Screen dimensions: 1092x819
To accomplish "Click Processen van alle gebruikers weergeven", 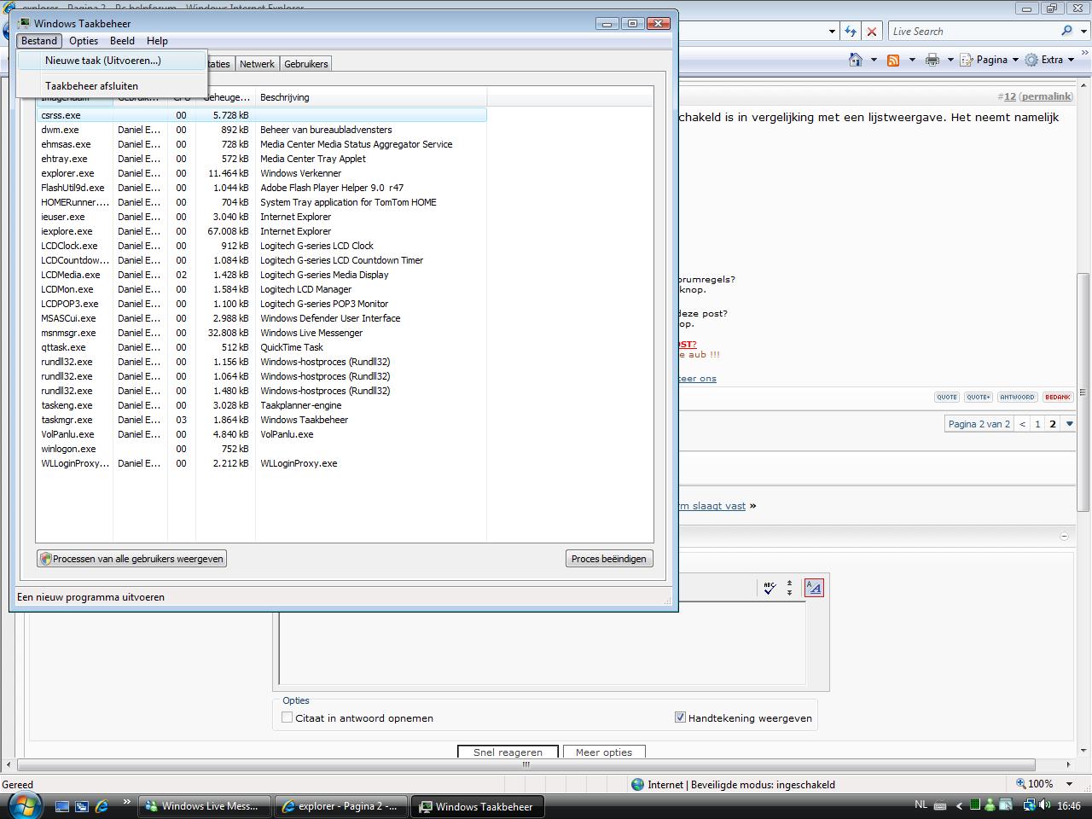I will [131, 559].
